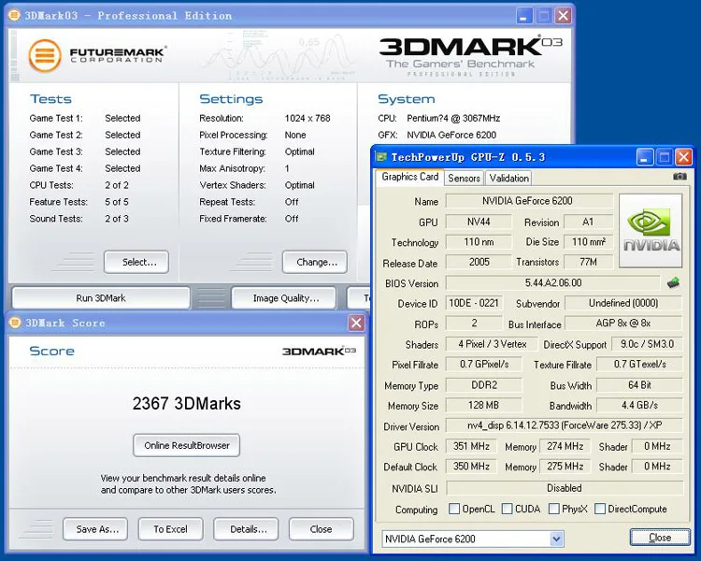Click the Name field NVIDIA GeForce 6200
The height and width of the screenshot is (561, 701).
[529, 201]
